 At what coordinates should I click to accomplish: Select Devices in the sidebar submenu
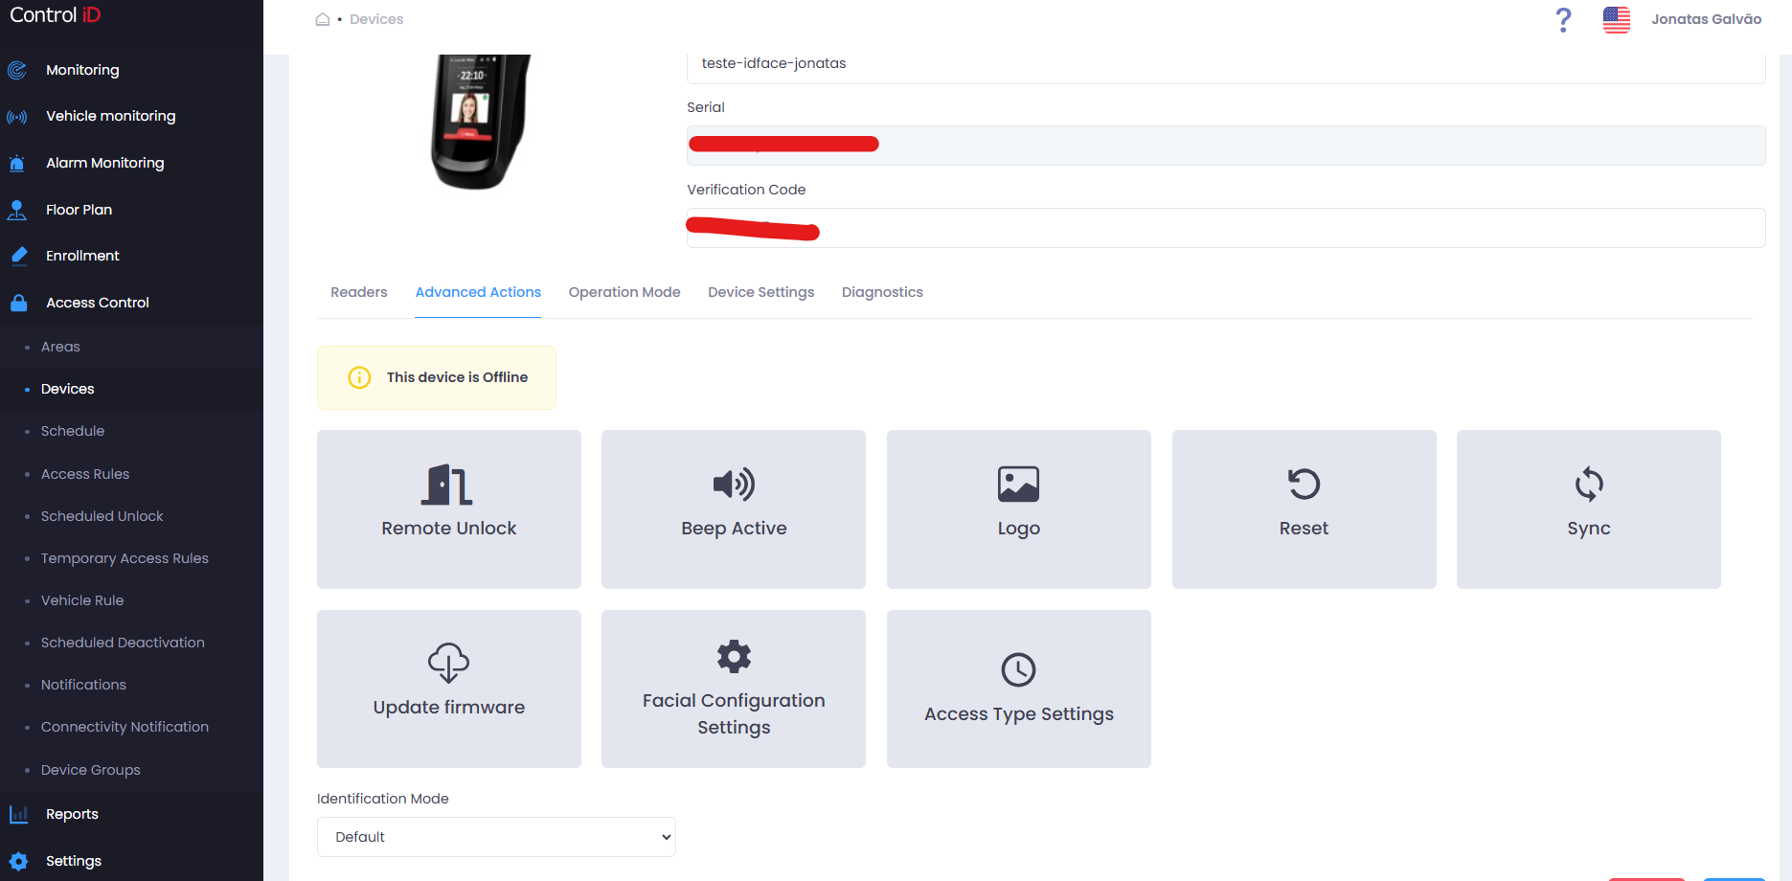[x=67, y=389]
